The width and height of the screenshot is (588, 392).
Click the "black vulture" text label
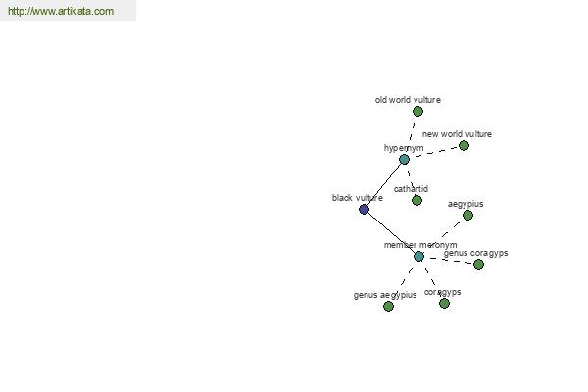(358, 198)
